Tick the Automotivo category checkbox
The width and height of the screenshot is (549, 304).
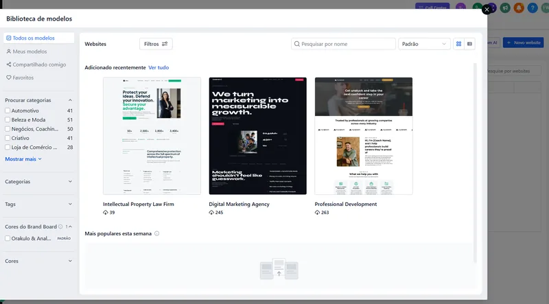[8, 110]
